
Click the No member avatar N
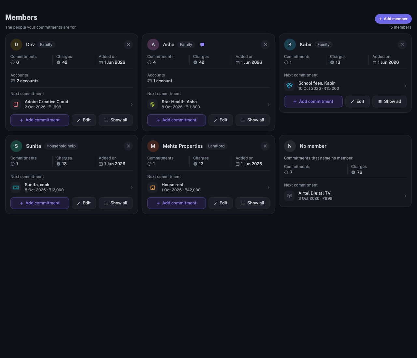[290, 146]
